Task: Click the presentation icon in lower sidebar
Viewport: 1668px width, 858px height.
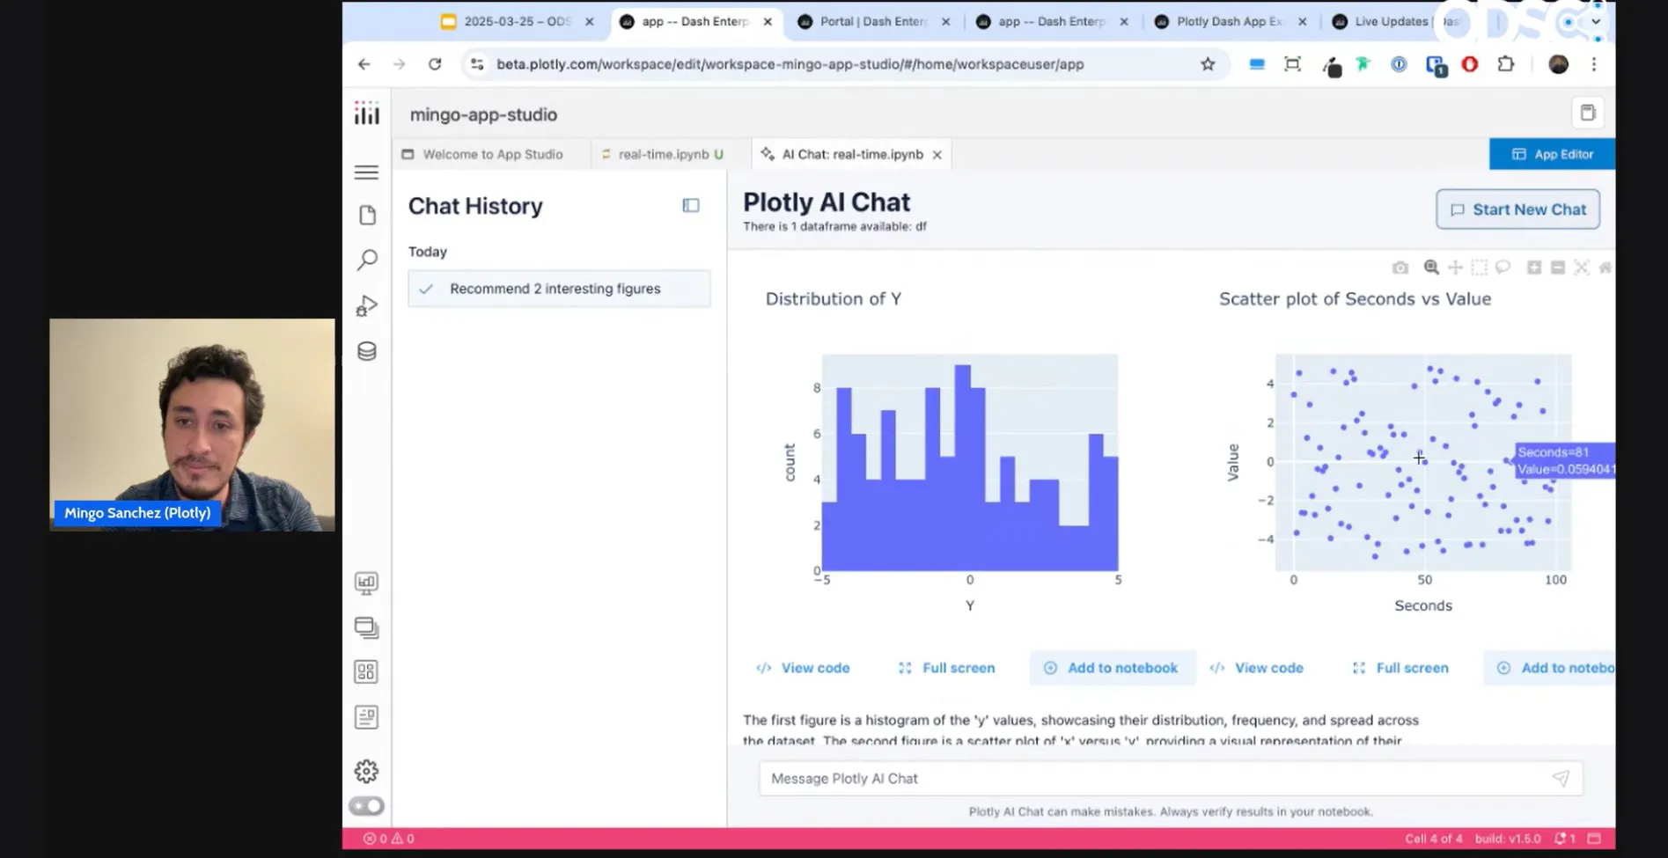Action: 366,583
